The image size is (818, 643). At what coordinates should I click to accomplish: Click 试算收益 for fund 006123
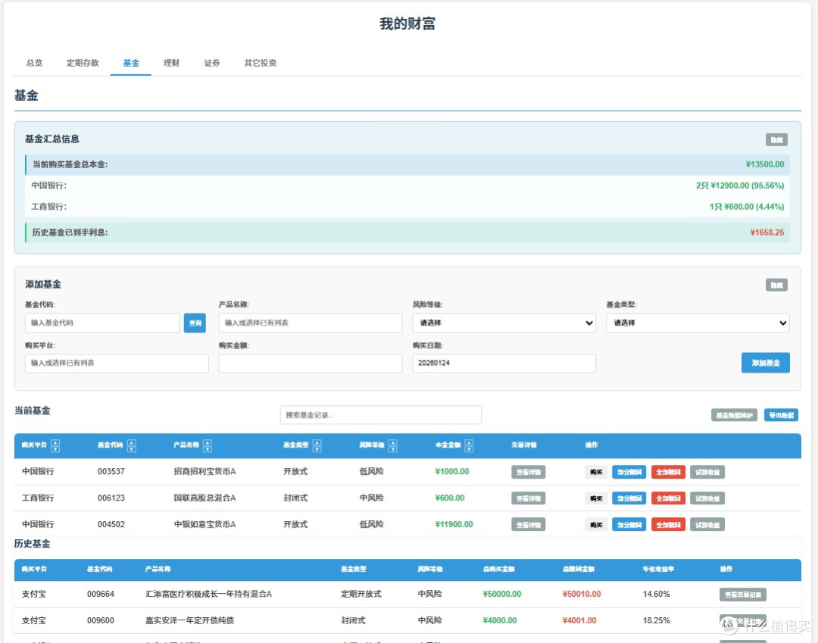pos(707,498)
